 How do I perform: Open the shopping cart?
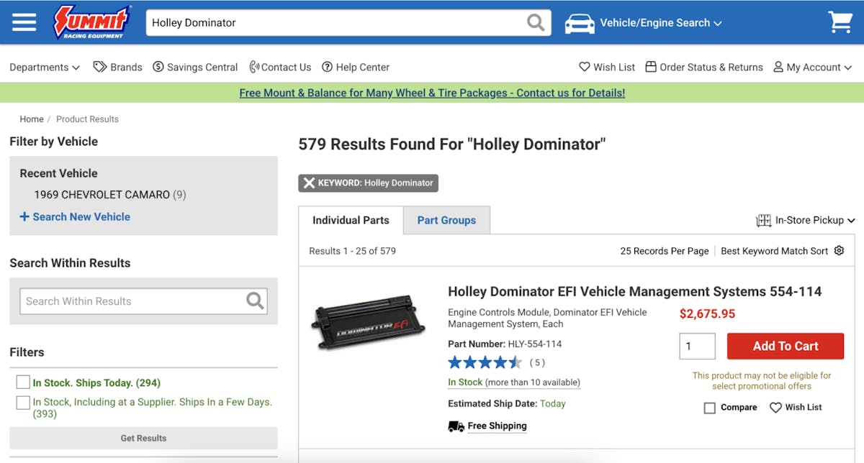(840, 22)
